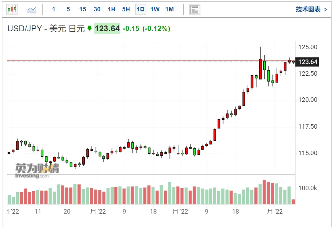Select the 5H timeframe
This screenshot has width=334, height=227.
point(126,9)
